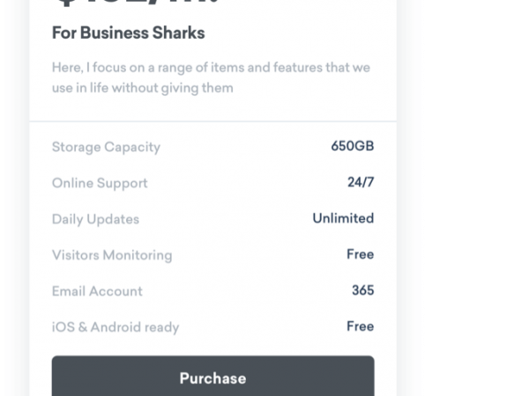The height and width of the screenshot is (396, 529).
Task: Click the Free value for Visitors Monitoring
Action: coord(361,254)
